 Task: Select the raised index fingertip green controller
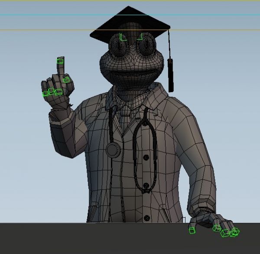(x=61, y=61)
